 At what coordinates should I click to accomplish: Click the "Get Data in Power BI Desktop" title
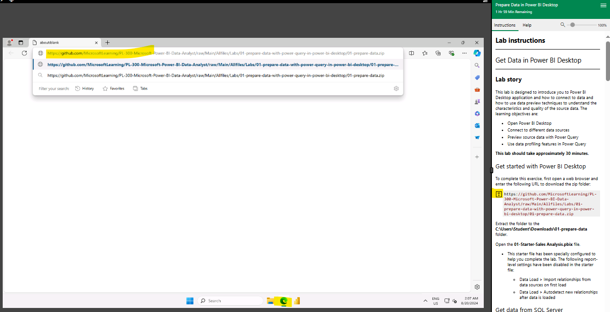(538, 60)
